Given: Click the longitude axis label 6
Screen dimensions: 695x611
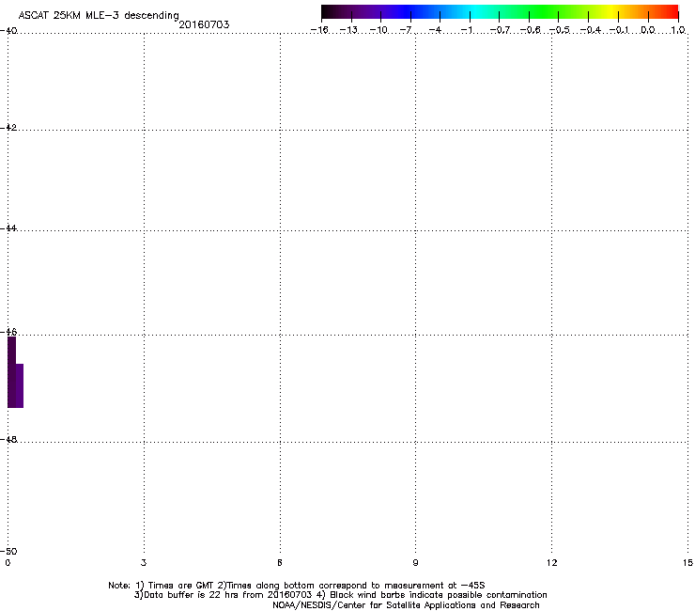Looking at the screenshot, I should point(280,563).
